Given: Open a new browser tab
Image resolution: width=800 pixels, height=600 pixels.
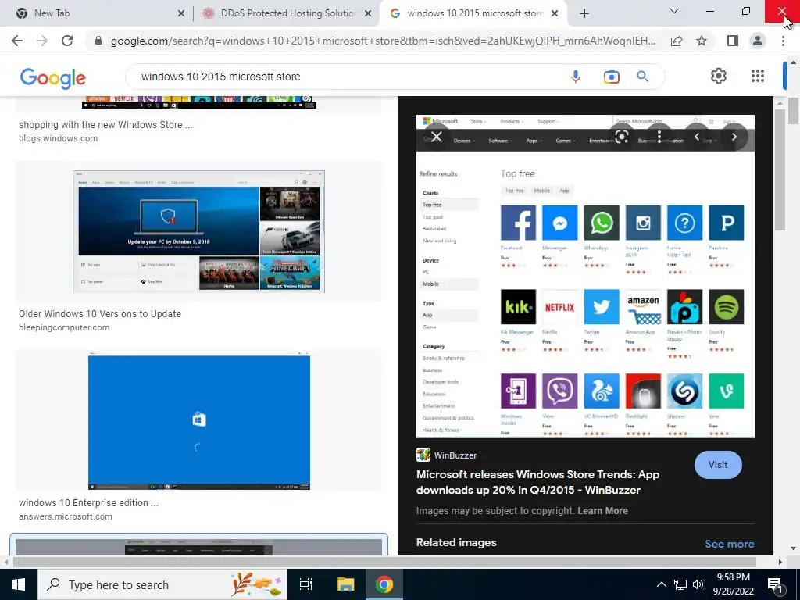Looking at the screenshot, I should coord(584,13).
